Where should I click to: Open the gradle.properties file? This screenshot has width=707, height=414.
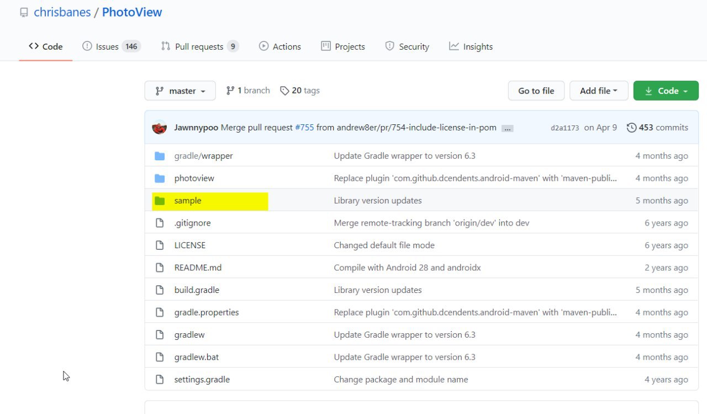click(207, 312)
